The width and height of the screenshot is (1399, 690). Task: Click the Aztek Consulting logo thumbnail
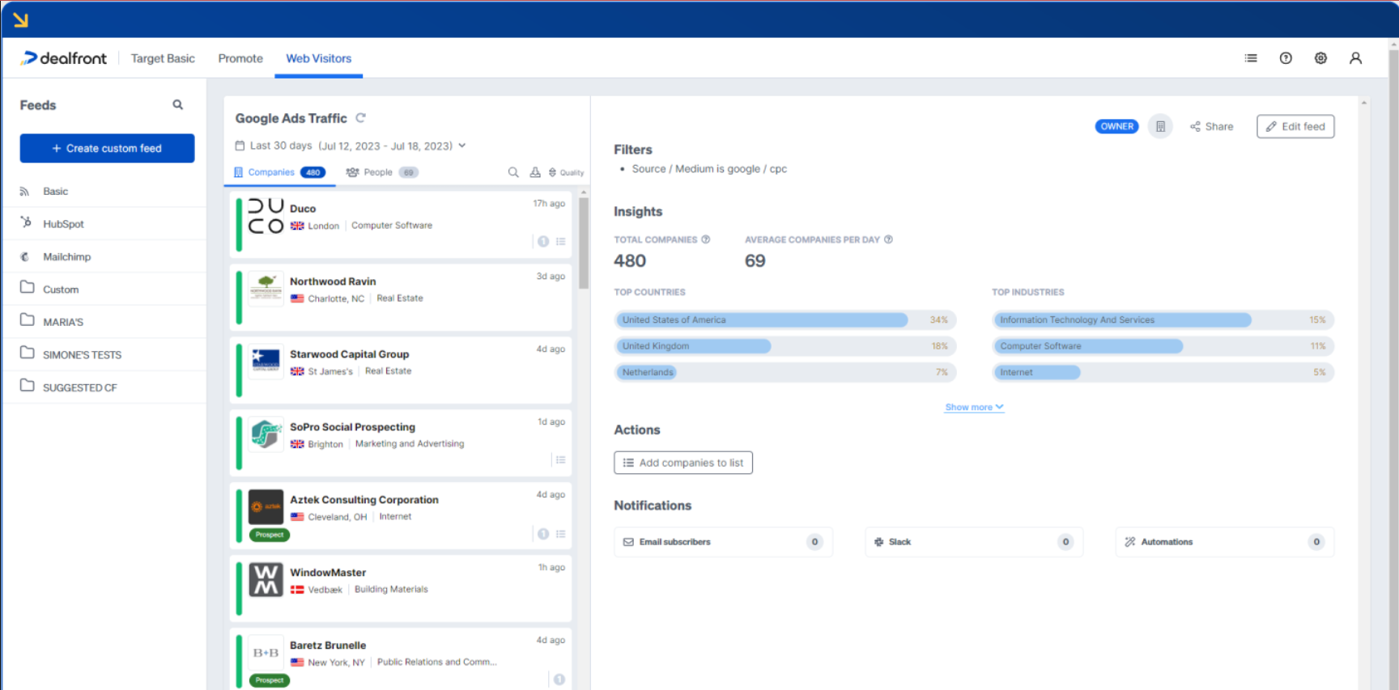(266, 507)
